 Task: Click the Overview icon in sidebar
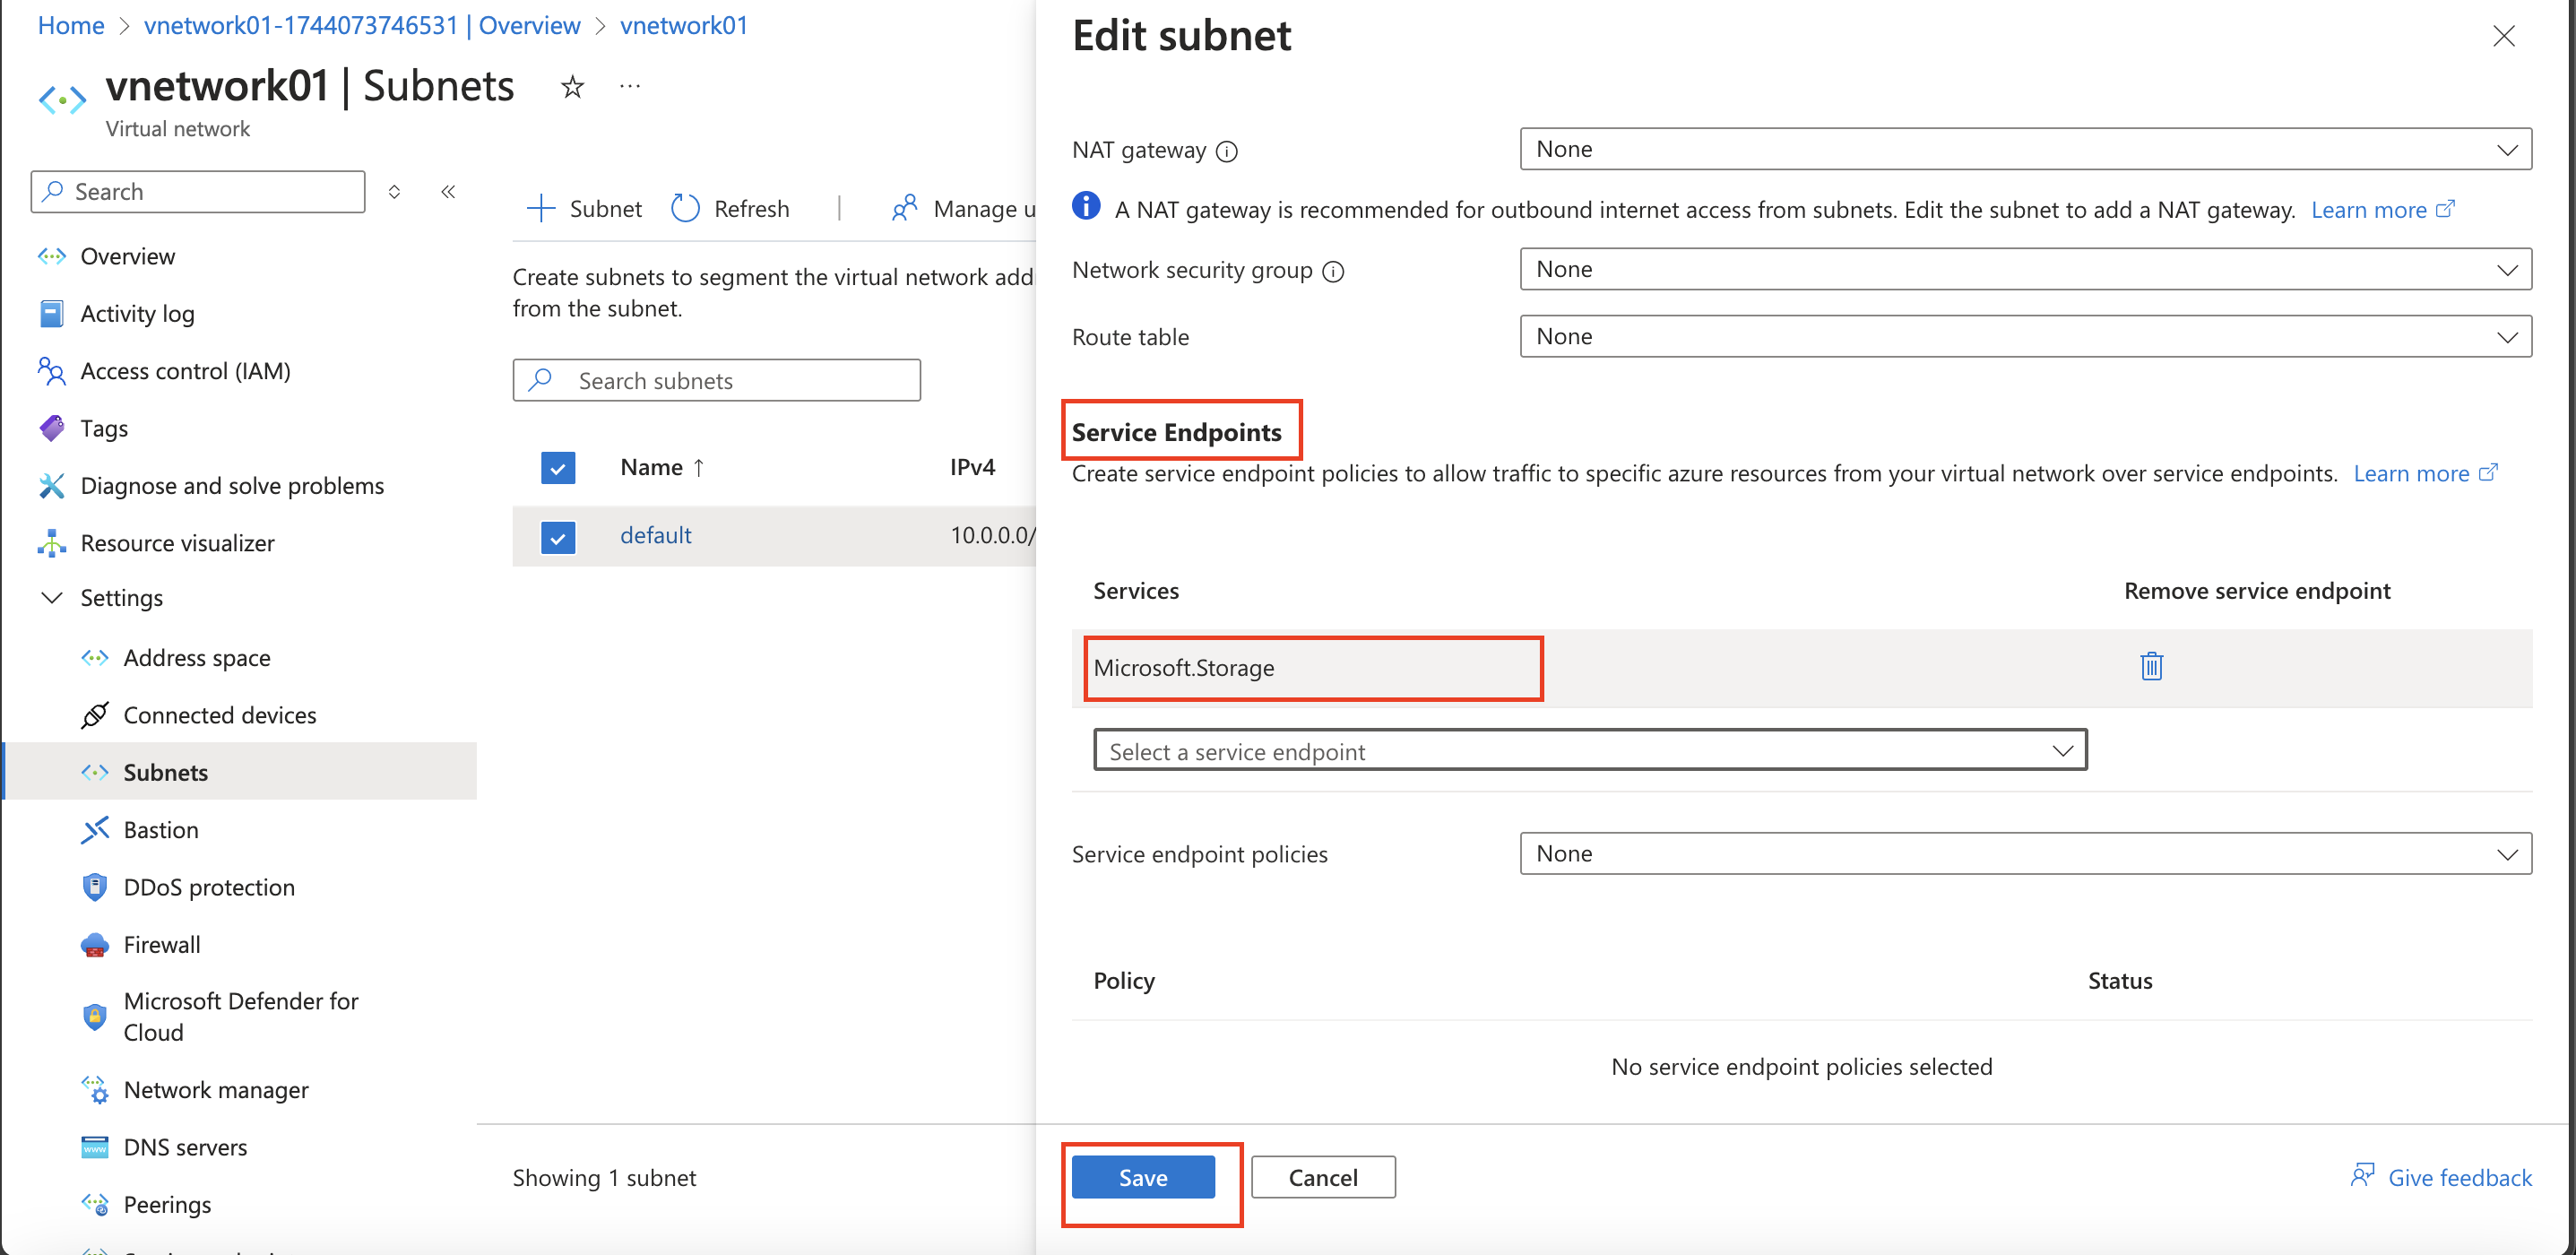tap(52, 257)
